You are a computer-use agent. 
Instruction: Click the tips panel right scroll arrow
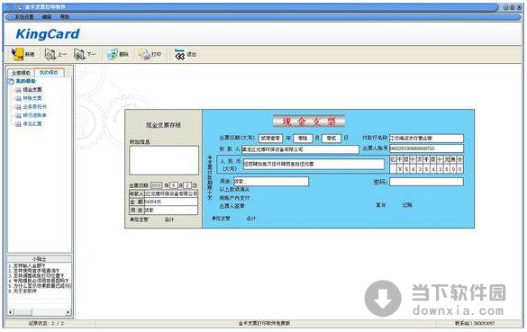pyautogui.click(x=68, y=312)
